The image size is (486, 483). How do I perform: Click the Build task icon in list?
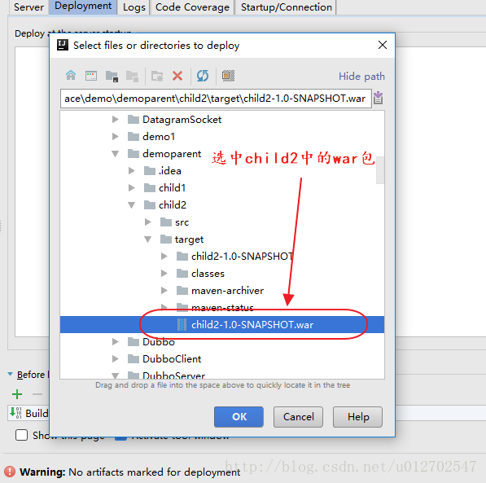pyautogui.click(x=15, y=413)
